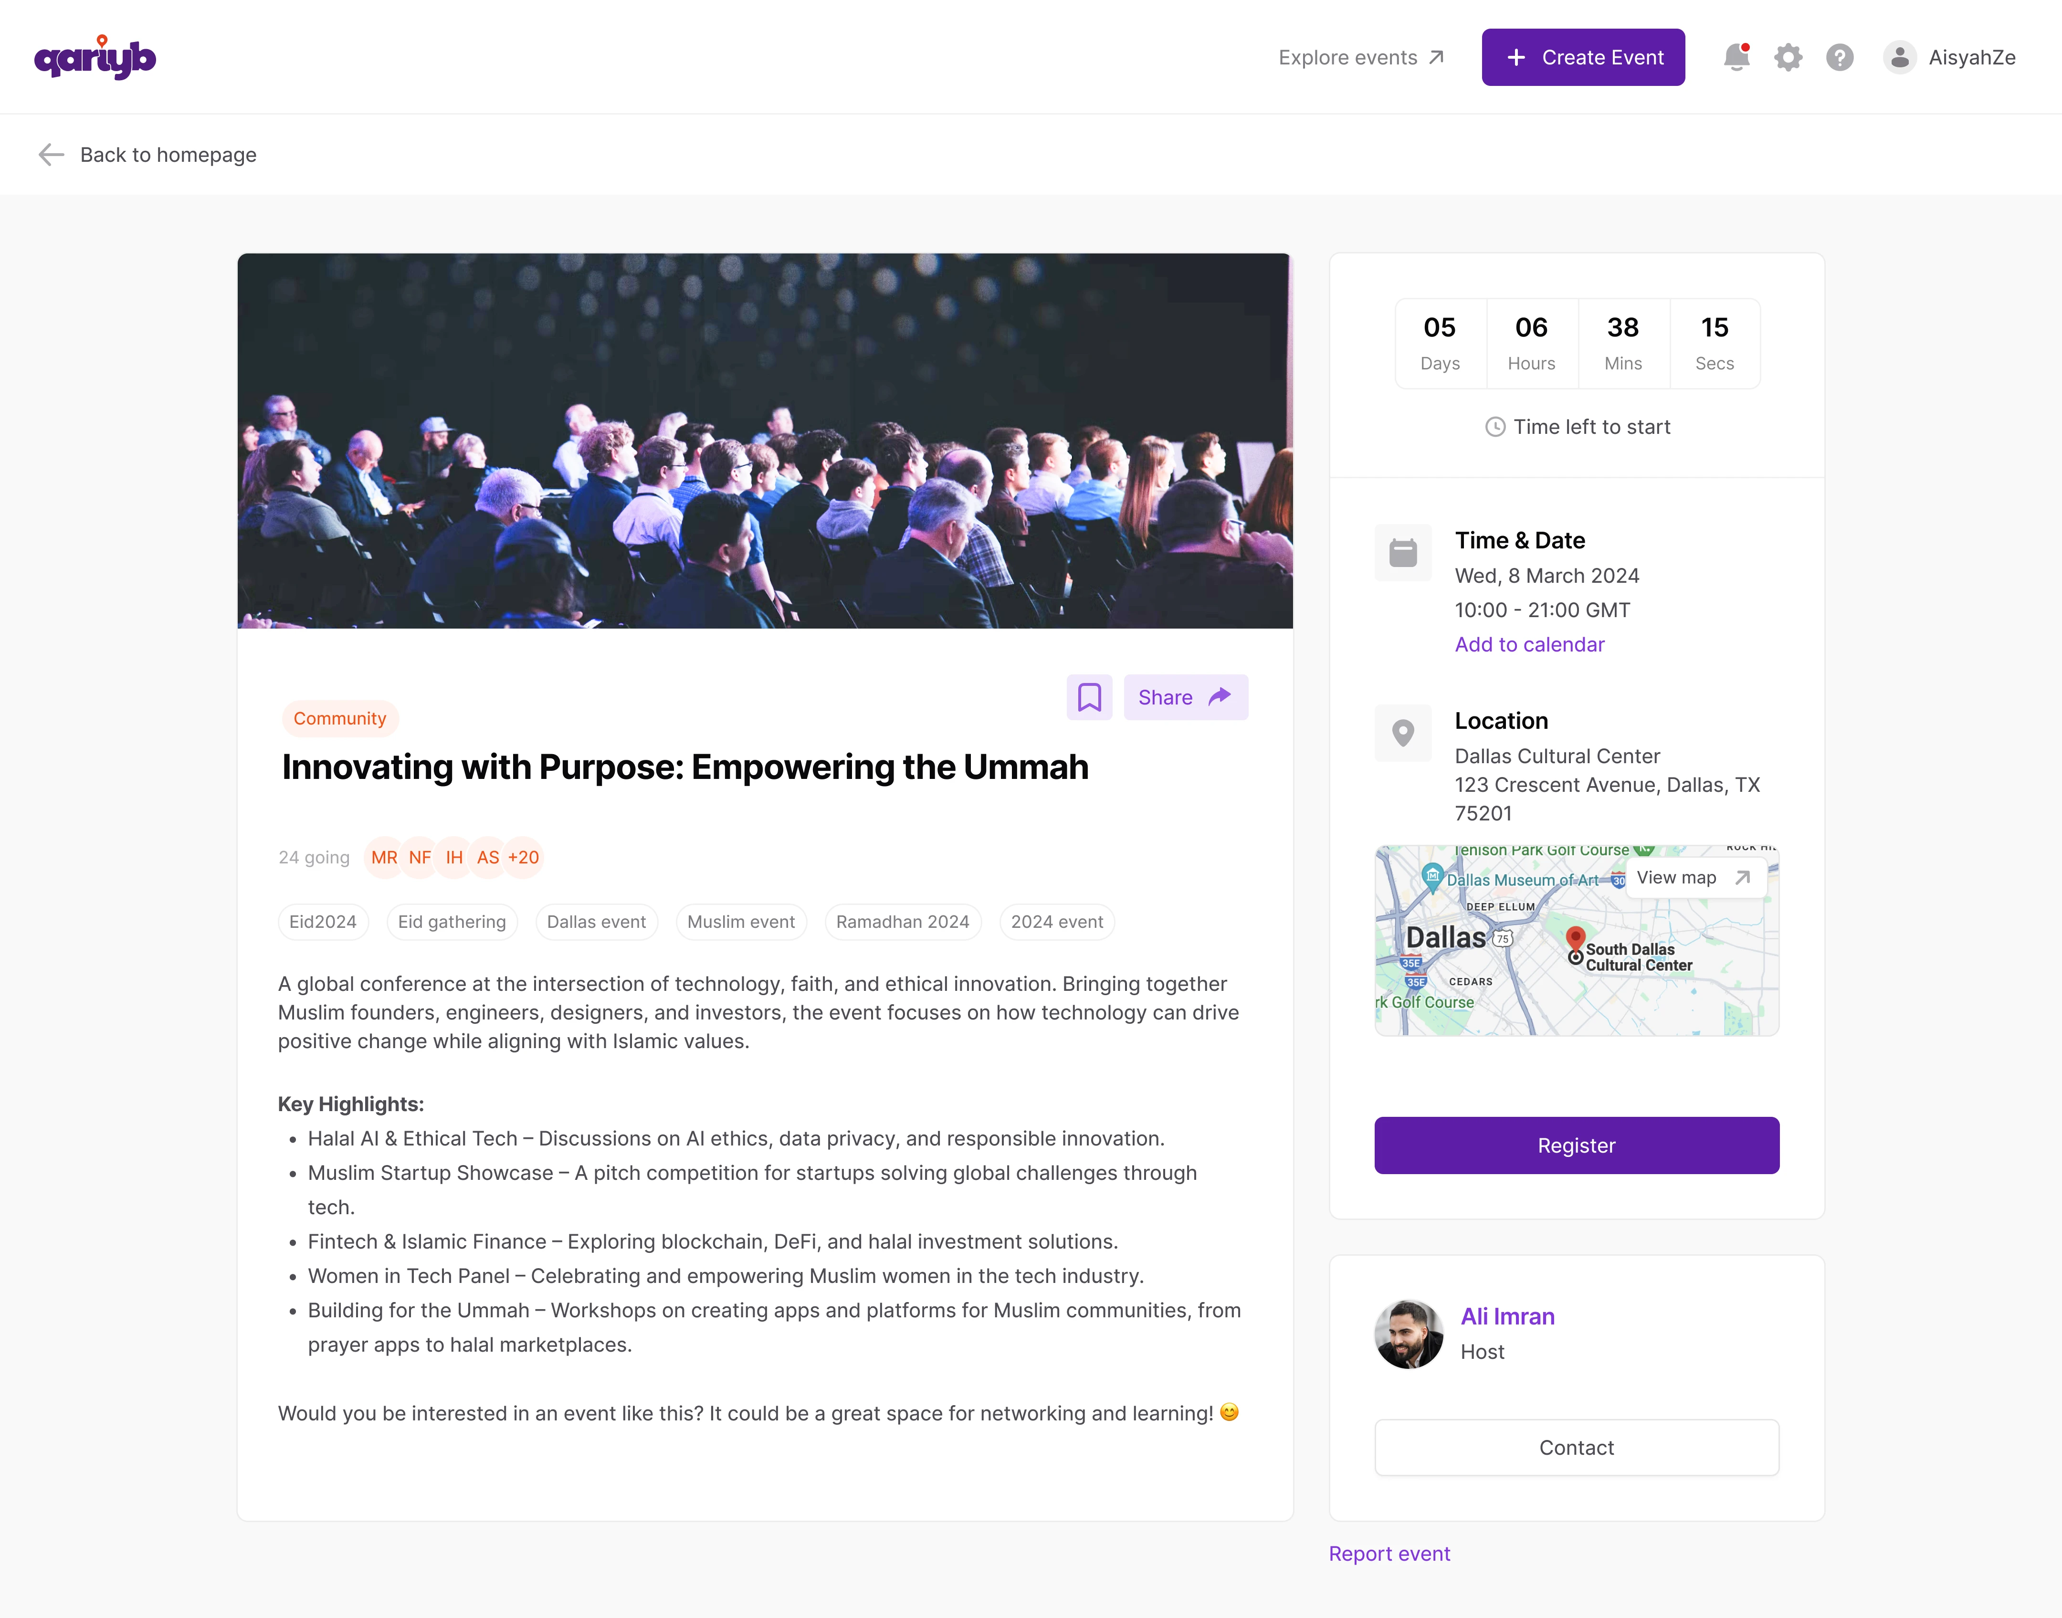Show the +20 more attendees
This screenshot has height=1618, width=2062.
(x=523, y=857)
